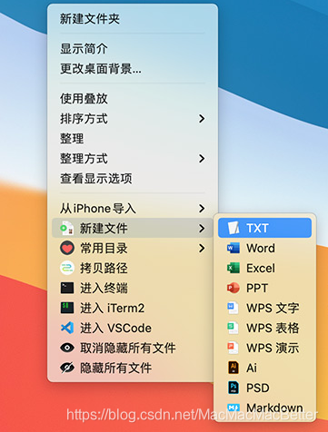Image resolution: width=328 pixels, height=432 pixels.
Task: Select the 整理方式 label
Action: (84, 159)
